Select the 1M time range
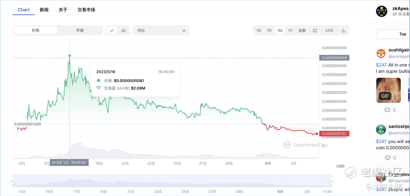410x196 pixels. click(x=280, y=31)
